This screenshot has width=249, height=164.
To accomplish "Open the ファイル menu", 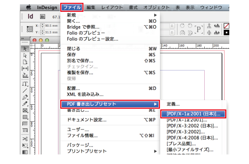I will point(72,7).
